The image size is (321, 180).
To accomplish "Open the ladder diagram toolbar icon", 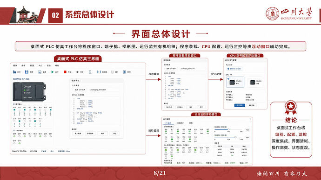I will coord(99,72).
